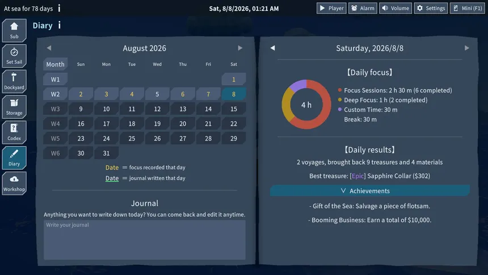This screenshot has width=488, height=275.
Task: Click the top date and time display
Action: click(x=243, y=9)
